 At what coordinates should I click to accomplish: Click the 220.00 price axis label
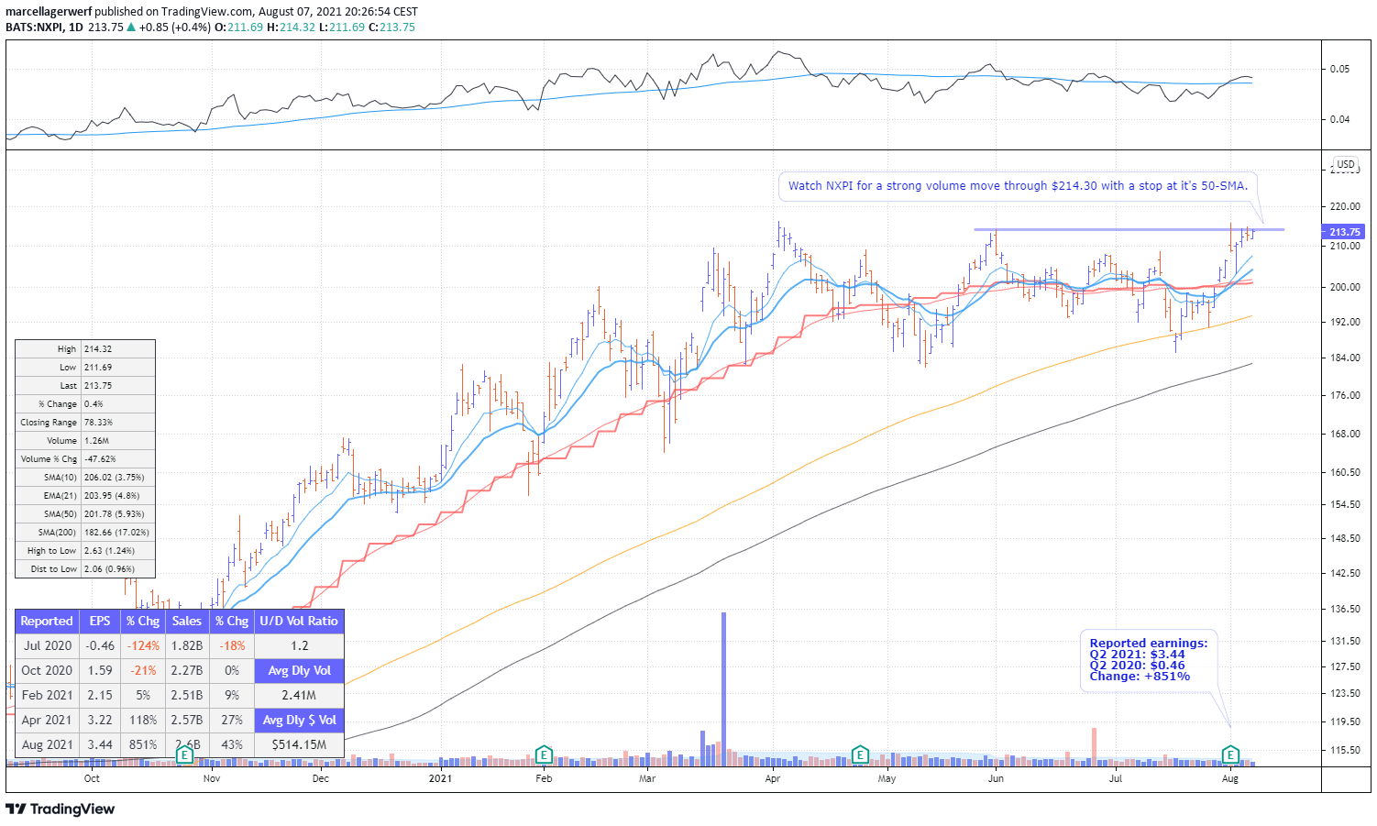tap(1345, 207)
